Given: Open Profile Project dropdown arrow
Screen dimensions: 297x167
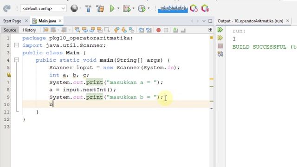Looking at the screenshot, I should point(148,8).
